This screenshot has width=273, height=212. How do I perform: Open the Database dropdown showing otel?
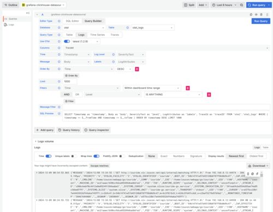point(84,28)
